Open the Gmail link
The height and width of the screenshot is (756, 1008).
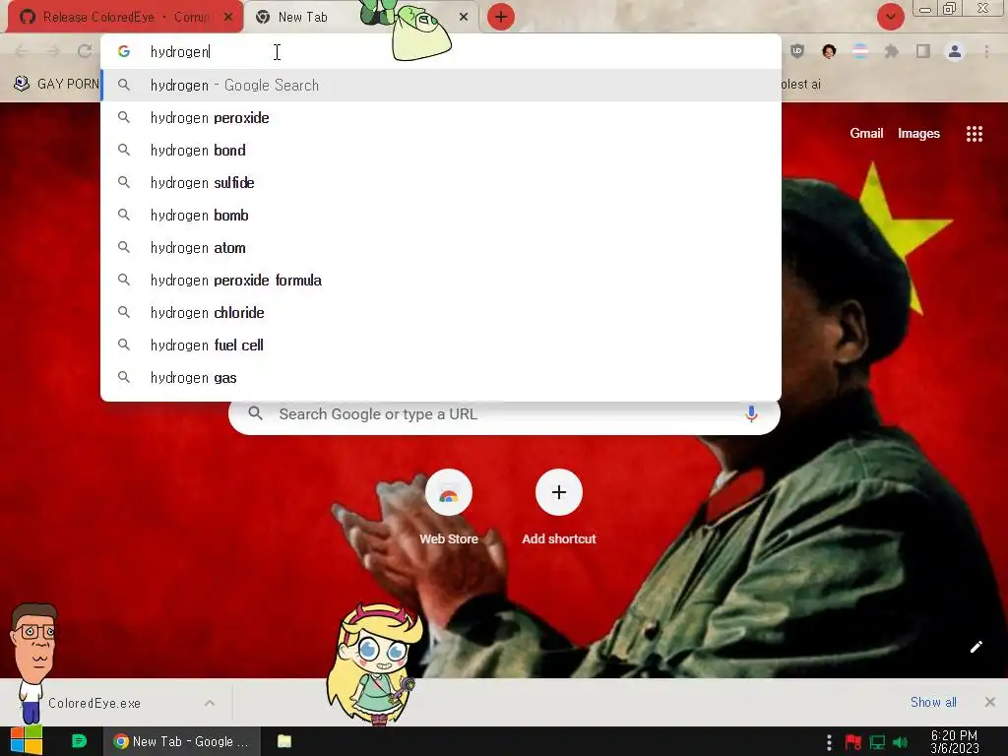pyautogui.click(x=866, y=133)
